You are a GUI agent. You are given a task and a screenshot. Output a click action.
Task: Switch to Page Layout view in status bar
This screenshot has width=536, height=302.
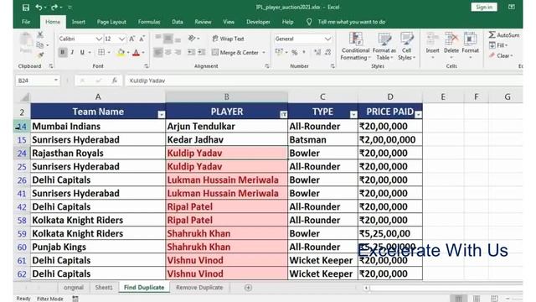tap(477, 299)
